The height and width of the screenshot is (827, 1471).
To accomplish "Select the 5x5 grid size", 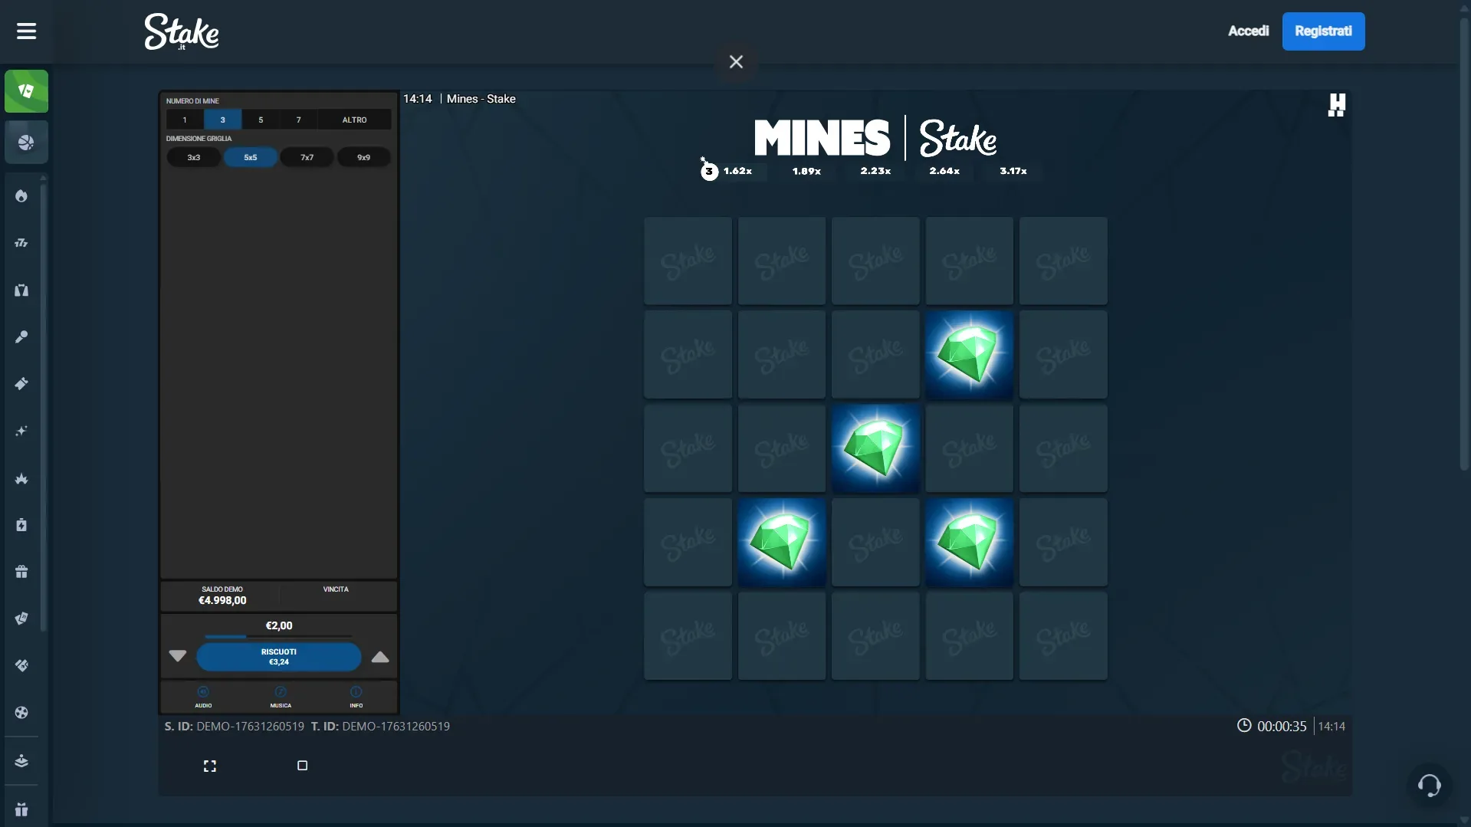I will 250,156.
